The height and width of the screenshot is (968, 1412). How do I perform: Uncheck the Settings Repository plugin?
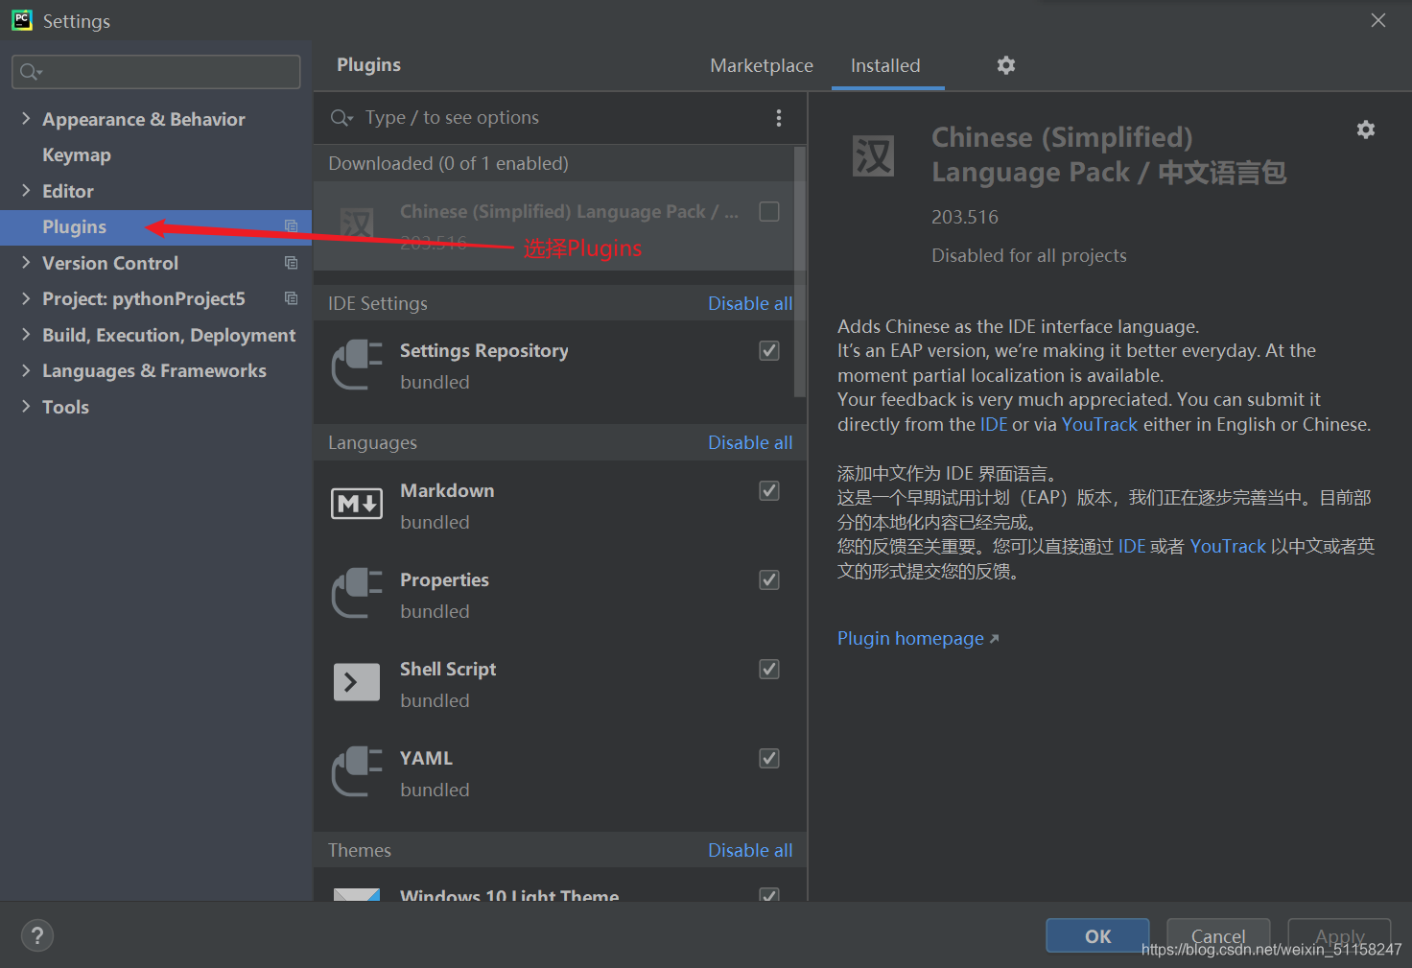point(769,350)
